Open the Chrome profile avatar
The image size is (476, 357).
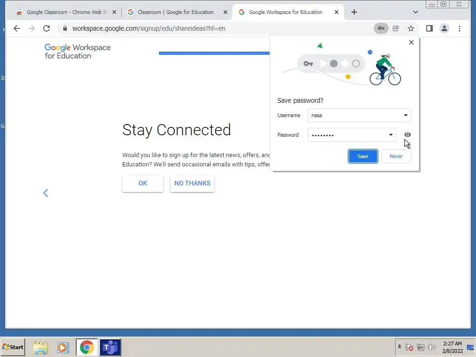click(444, 28)
